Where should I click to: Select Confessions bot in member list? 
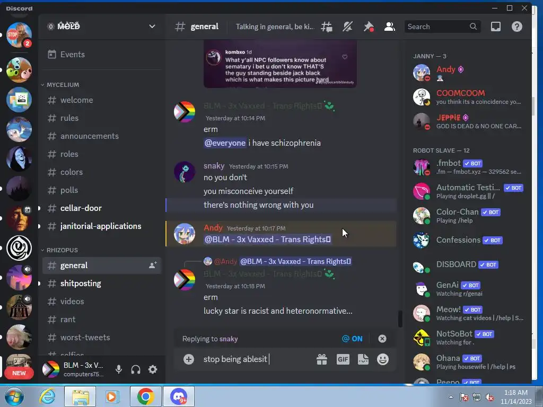tap(468, 240)
